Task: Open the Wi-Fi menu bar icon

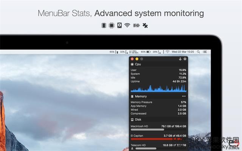Action: (168, 52)
